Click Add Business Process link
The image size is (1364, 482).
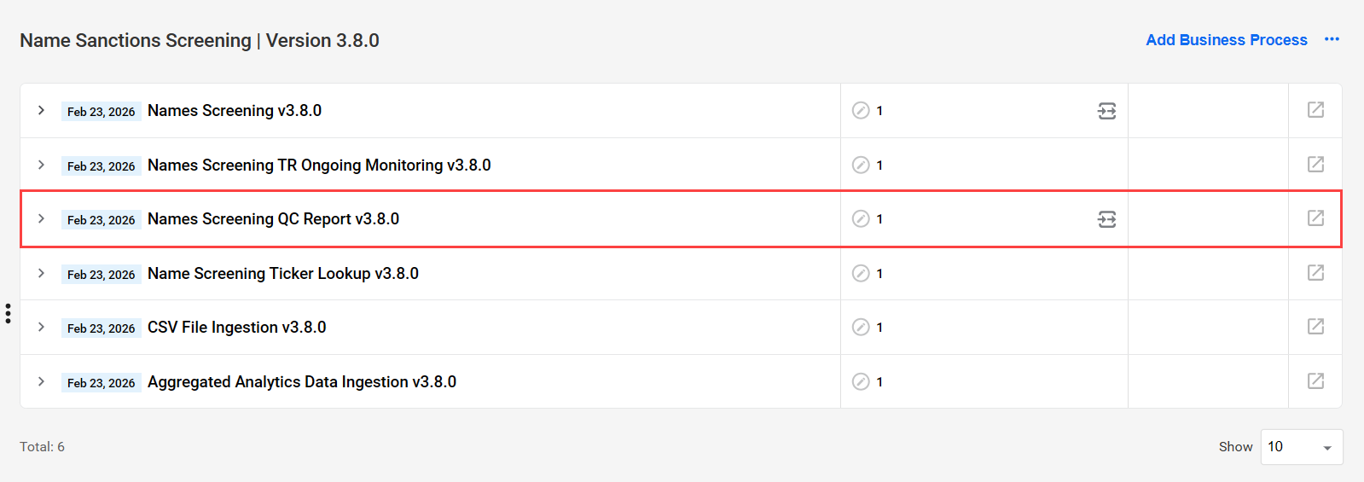[x=1226, y=40]
